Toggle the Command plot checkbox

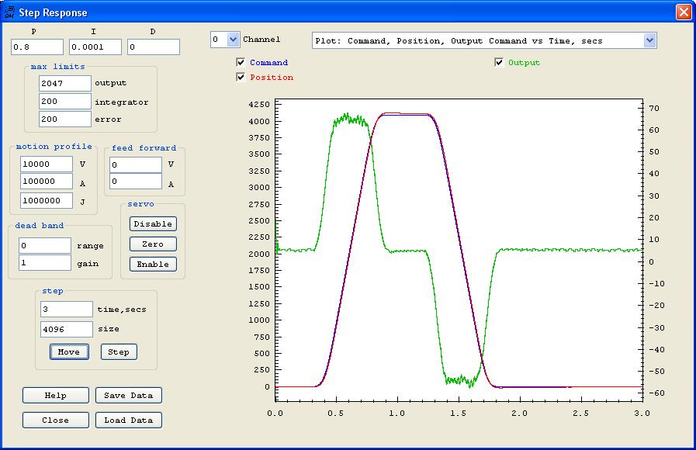pyautogui.click(x=241, y=63)
